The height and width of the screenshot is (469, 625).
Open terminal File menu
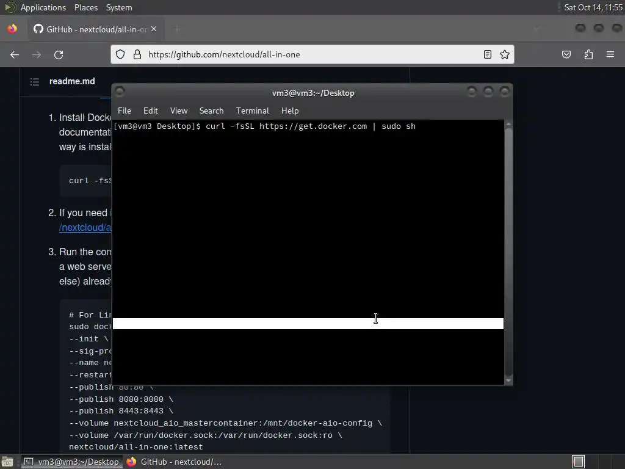coord(125,111)
